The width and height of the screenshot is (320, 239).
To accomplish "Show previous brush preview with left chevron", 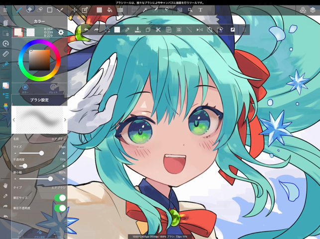I will 14,119.
